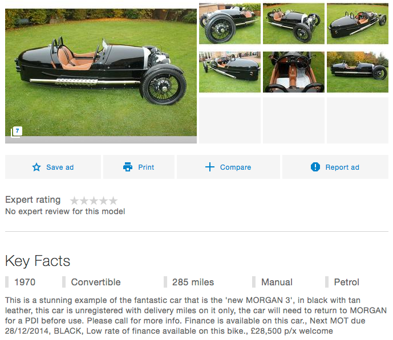Open top-right thumbnail showing the car's rear
The image size is (393, 340).
[358, 23]
